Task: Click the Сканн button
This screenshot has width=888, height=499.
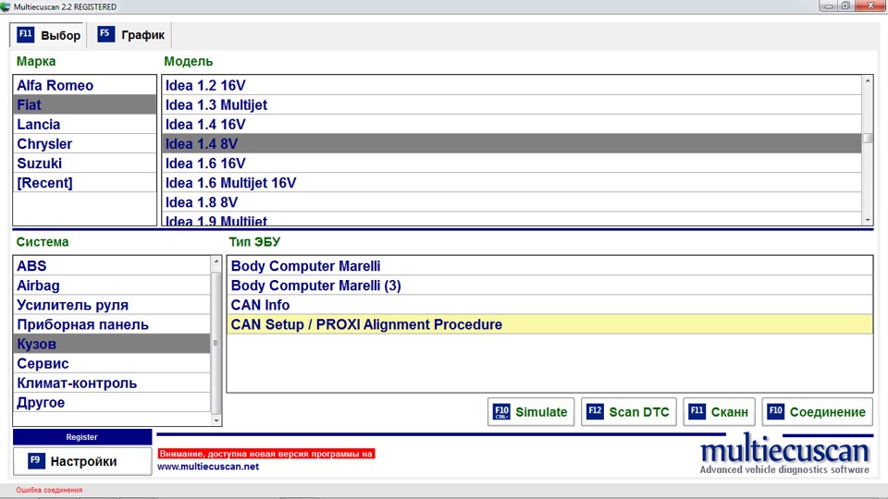Action: [x=719, y=412]
